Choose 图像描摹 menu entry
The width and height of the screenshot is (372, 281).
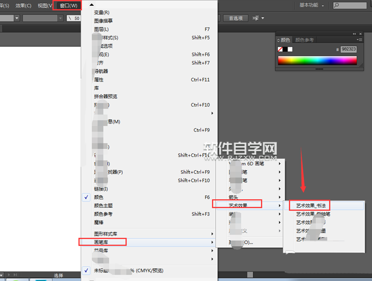[x=149, y=21]
